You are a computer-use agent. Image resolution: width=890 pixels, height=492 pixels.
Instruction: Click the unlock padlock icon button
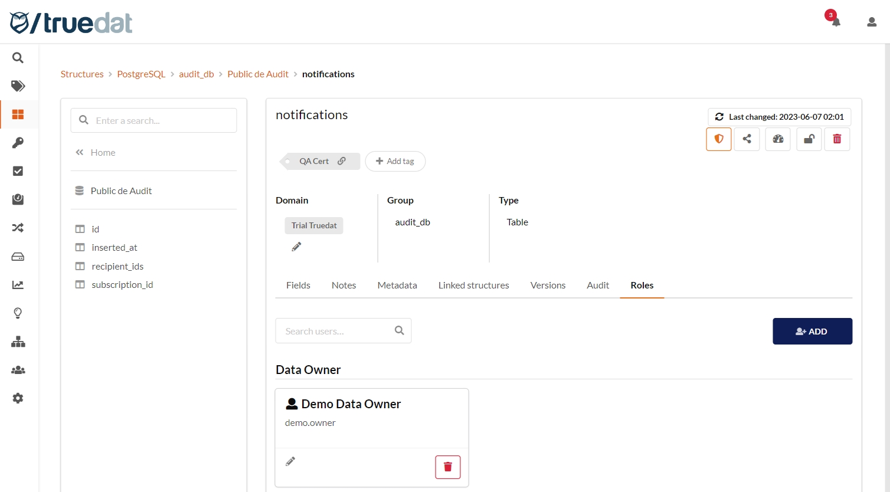pos(809,139)
